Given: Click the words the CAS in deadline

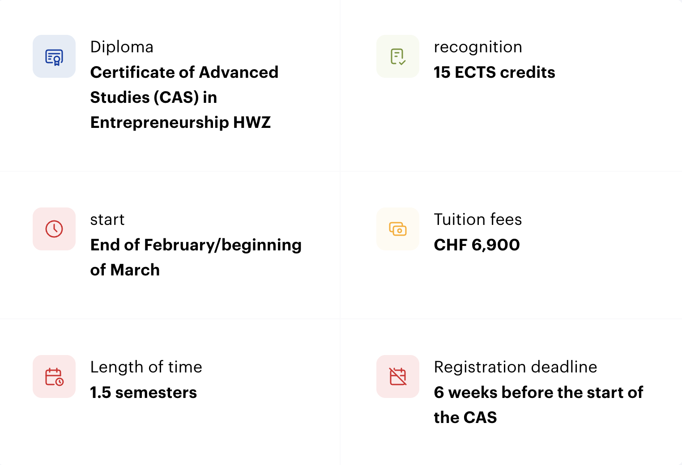Looking at the screenshot, I should [x=465, y=418].
